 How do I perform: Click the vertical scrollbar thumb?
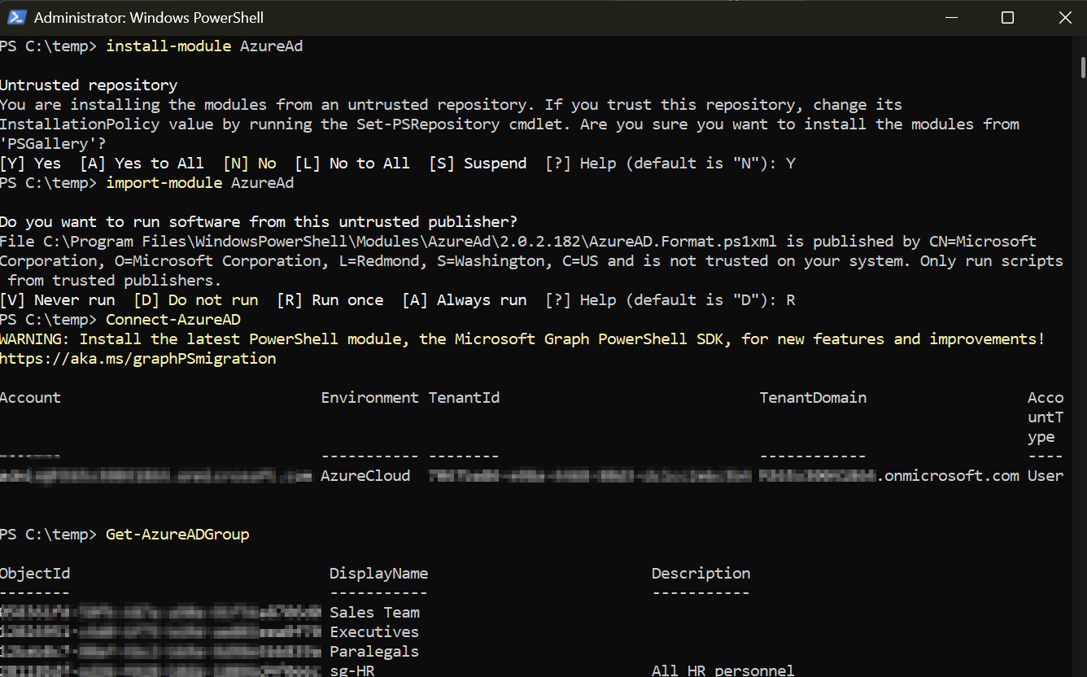pyautogui.click(x=1082, y=67)
